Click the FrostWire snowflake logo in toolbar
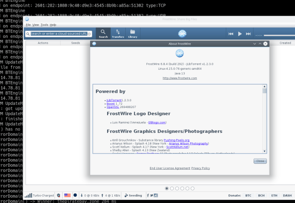Viewport: 295px width, 203px height. pyautogui.click(x=182, y=34)
